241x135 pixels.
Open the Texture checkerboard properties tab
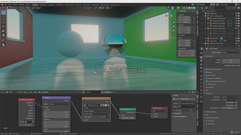201,101
